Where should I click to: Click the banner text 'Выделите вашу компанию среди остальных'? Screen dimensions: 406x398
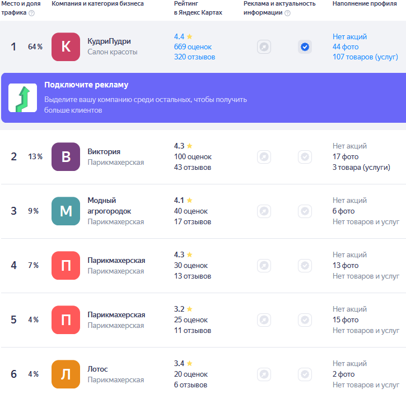pyautogui.click(x=118, y=100)
